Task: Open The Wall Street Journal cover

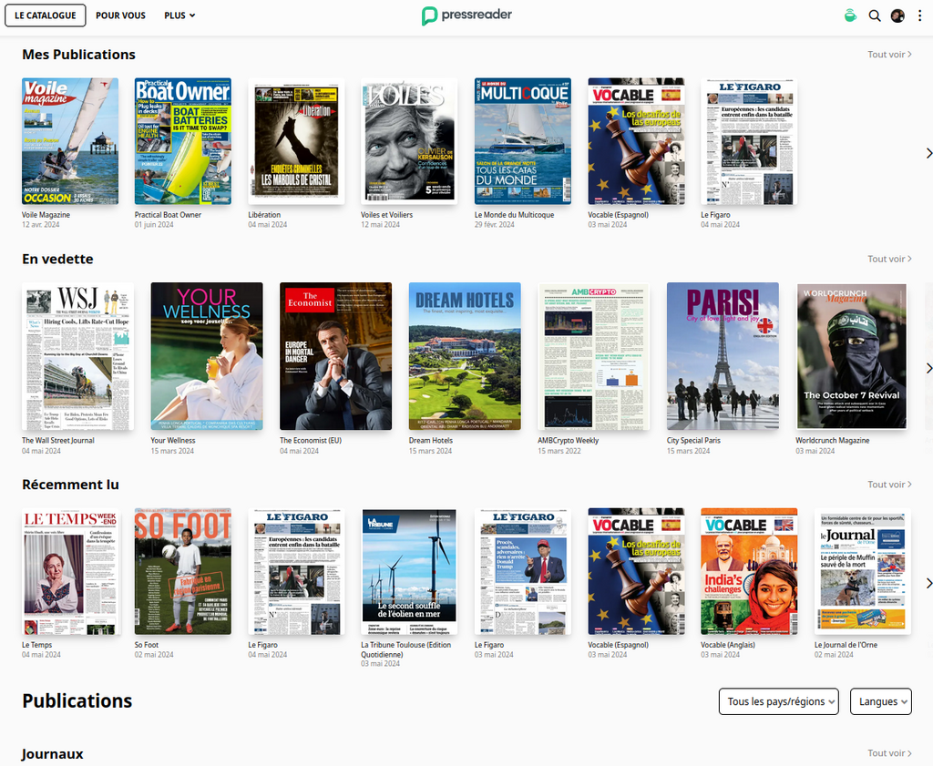Action: point(78,356)
